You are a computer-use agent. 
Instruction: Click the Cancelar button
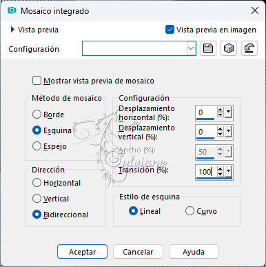coord(138,252)
